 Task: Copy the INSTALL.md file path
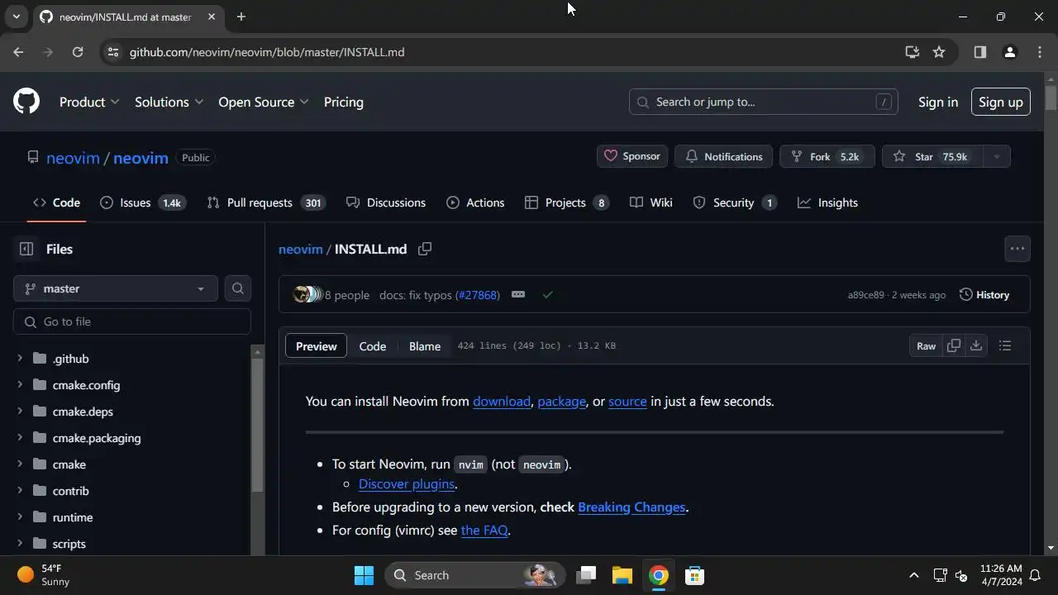click(425, 249)
